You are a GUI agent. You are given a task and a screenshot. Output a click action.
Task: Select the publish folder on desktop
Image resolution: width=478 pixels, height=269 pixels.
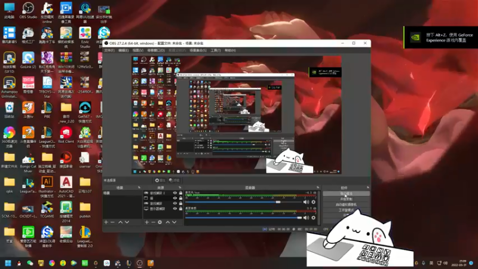point(85,210)
